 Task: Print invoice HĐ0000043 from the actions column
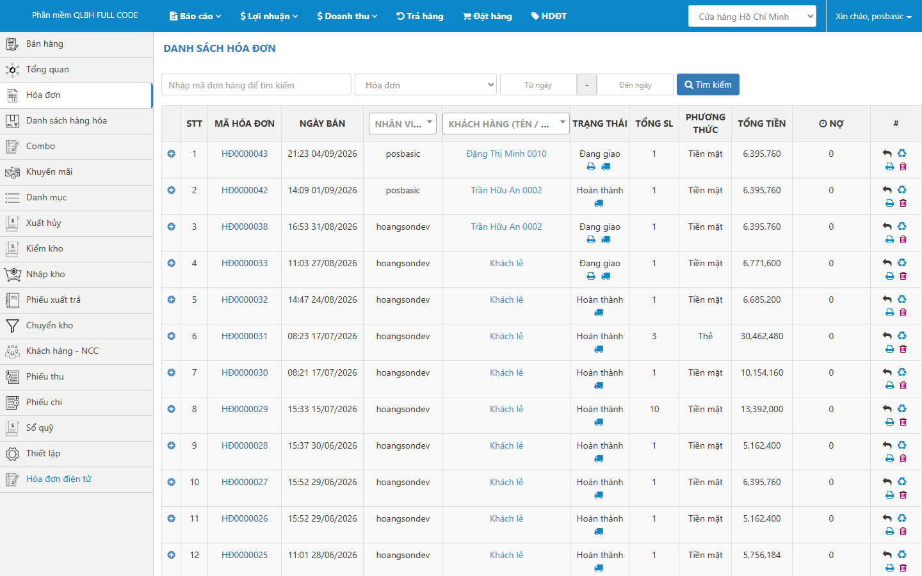point(889,166)
